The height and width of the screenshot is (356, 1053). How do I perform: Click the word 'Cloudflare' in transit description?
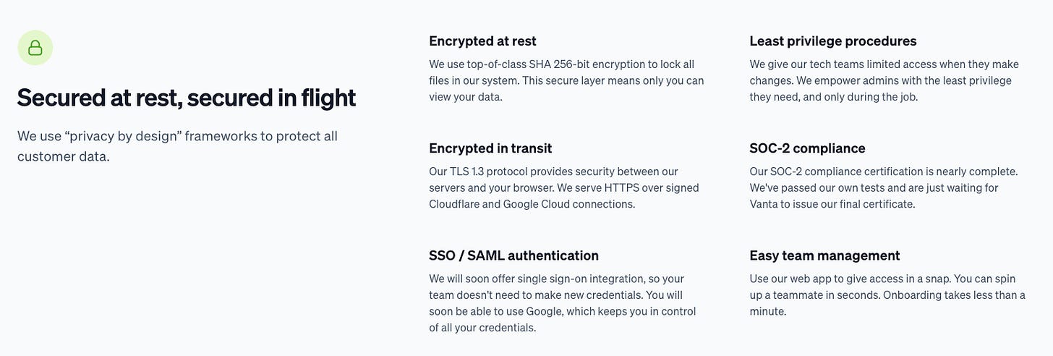(x=454, y=204)
